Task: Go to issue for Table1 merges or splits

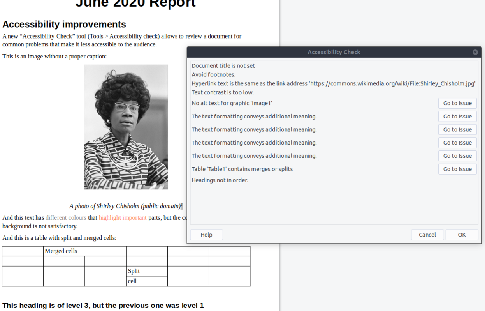Action: 457,169
